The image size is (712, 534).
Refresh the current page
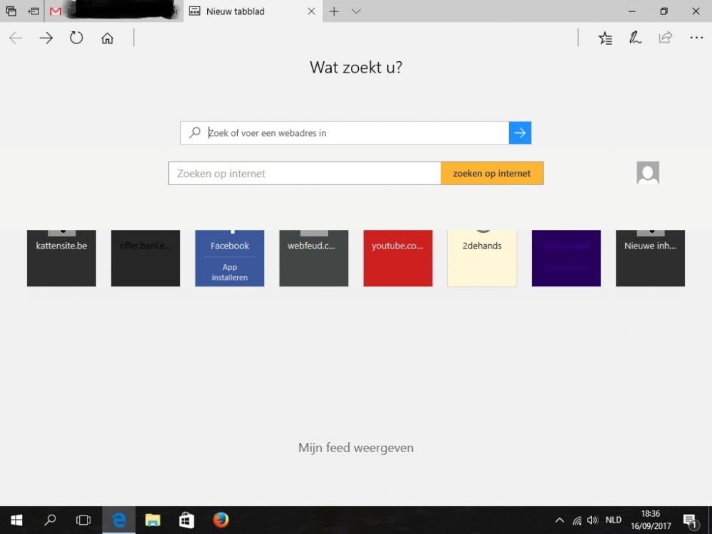pyautogui.click(x=76, y=38)
